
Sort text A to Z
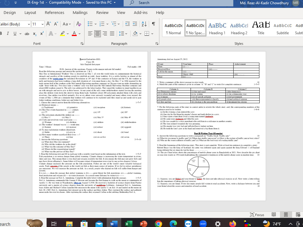point(144,24)
